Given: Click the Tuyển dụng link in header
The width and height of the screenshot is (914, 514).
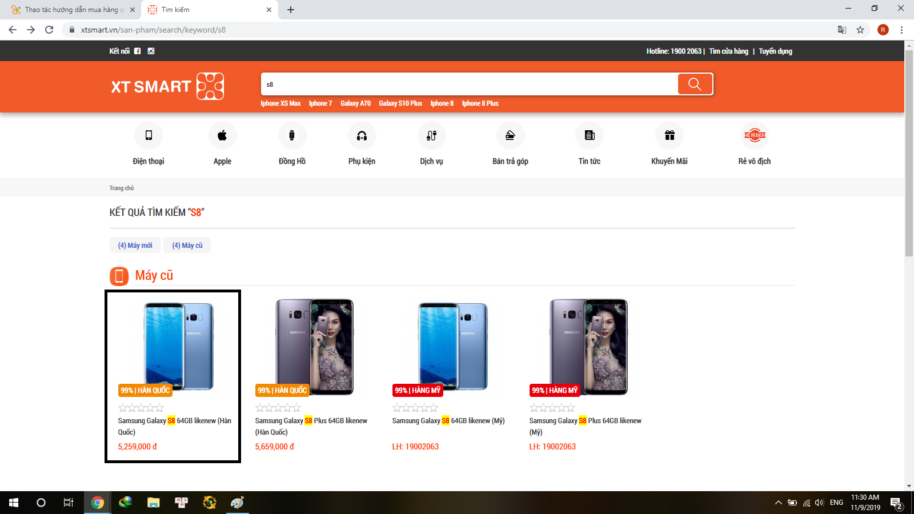Looking at the screenshot, I should [775, 51].
